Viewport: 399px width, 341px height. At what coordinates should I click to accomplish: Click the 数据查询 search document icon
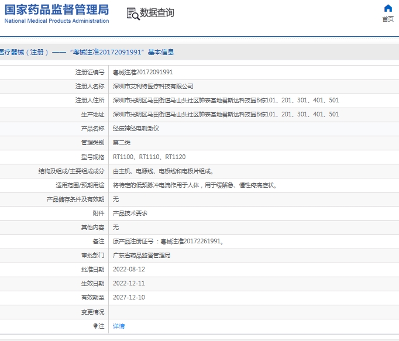coord(133,13)
